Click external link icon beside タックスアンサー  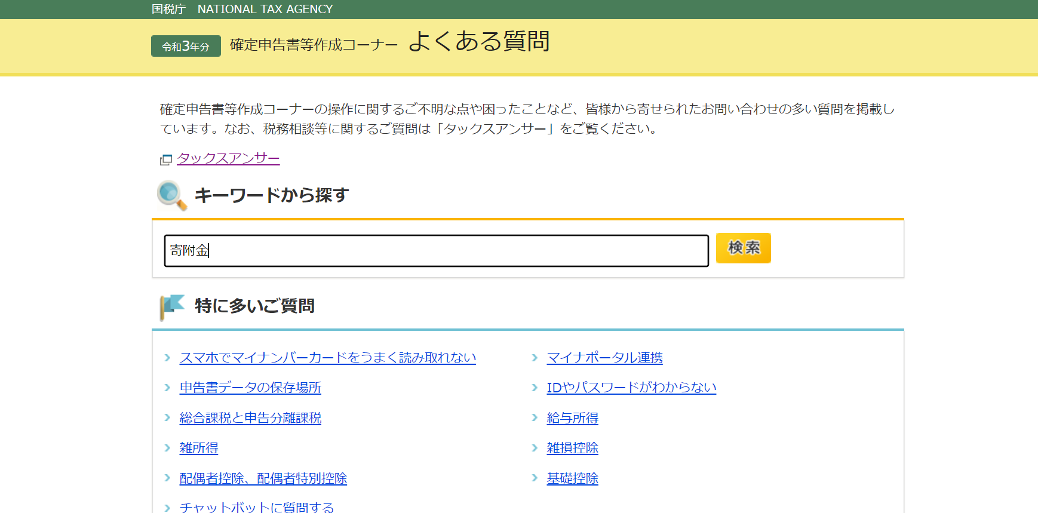coord(166,159)
